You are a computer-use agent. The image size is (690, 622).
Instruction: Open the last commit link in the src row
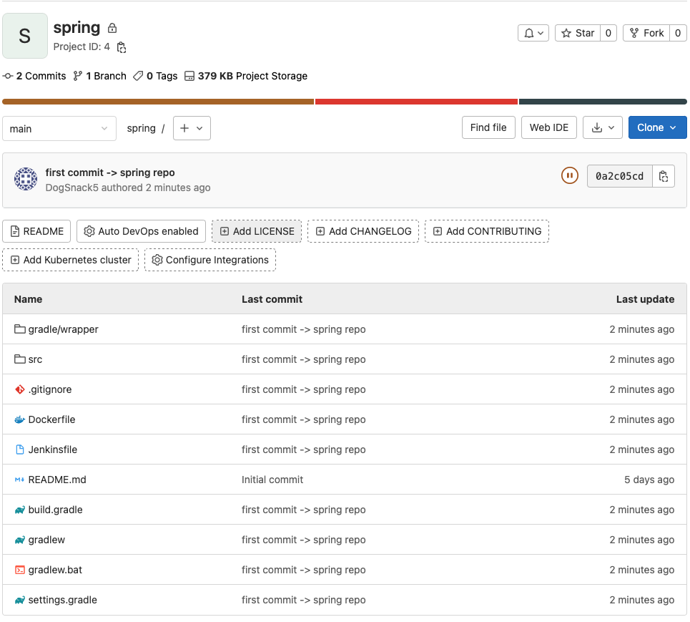tap(304, 359)
